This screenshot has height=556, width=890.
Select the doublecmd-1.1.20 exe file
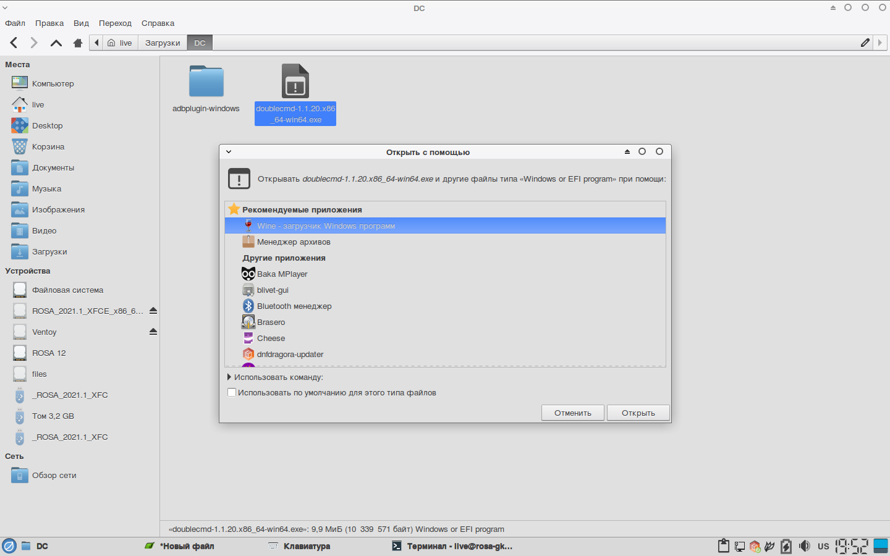tap(295, 94)
